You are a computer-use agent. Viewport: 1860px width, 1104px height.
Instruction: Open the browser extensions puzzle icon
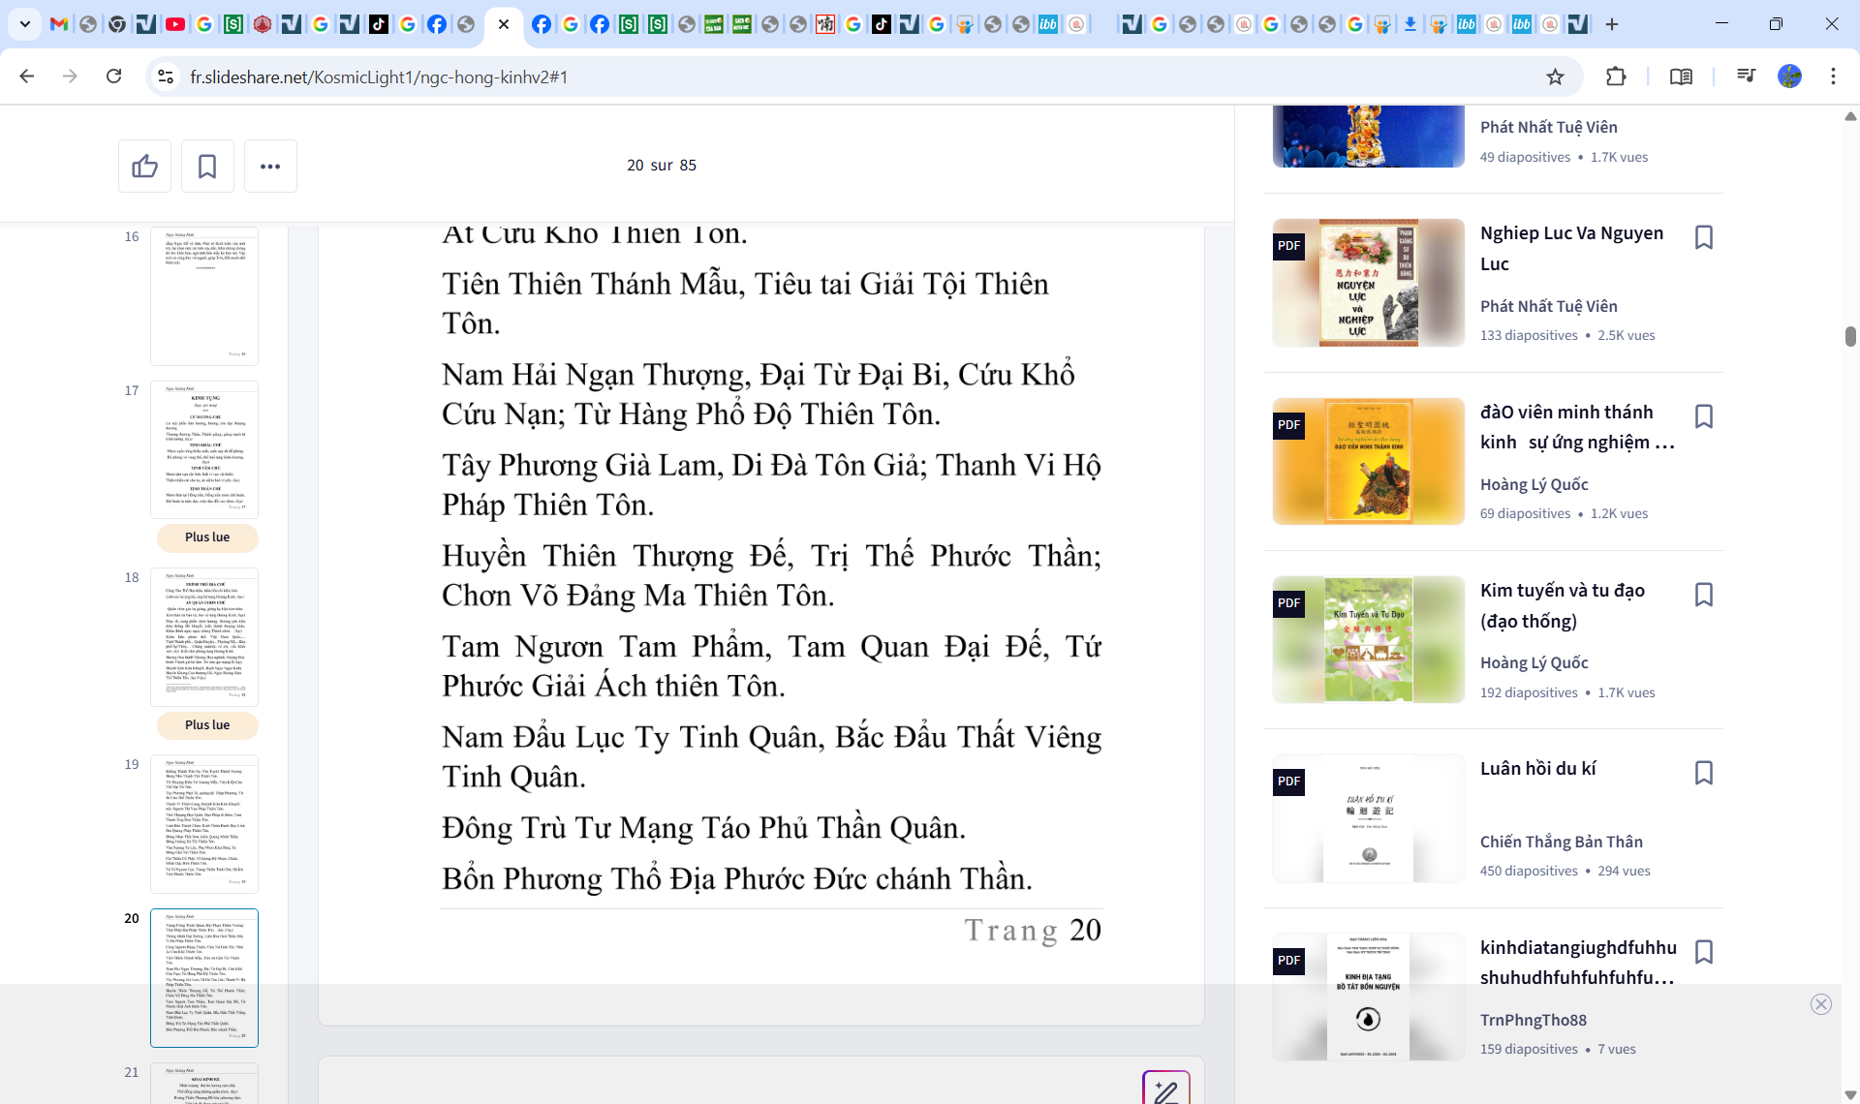point(1616,77)
